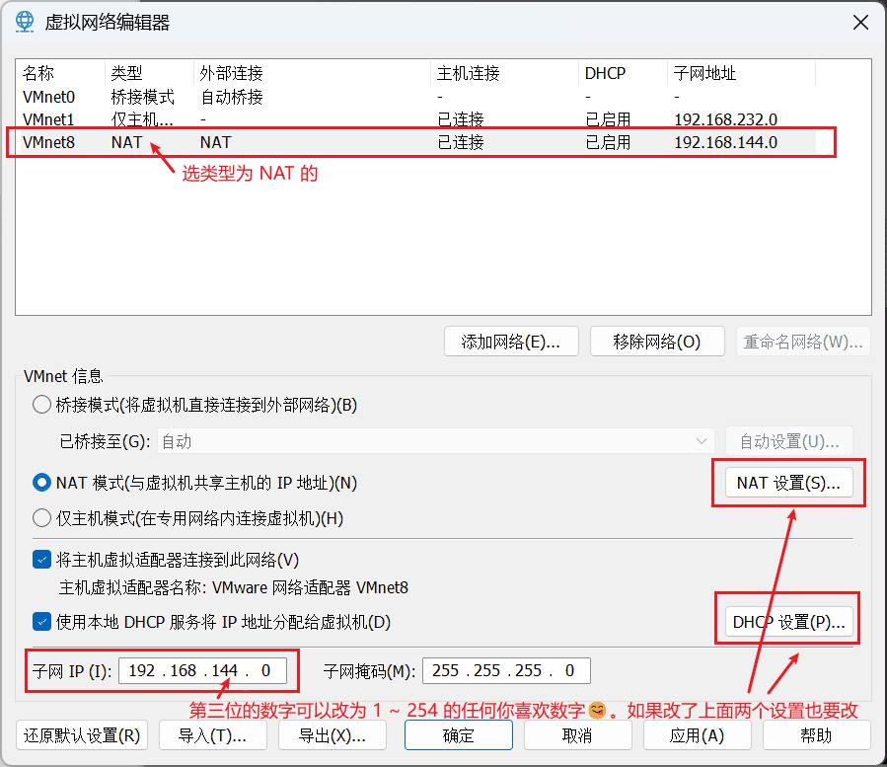The image size is (887, 767).
Task: Click 导出(X)... button
Action: click(333, 735)
